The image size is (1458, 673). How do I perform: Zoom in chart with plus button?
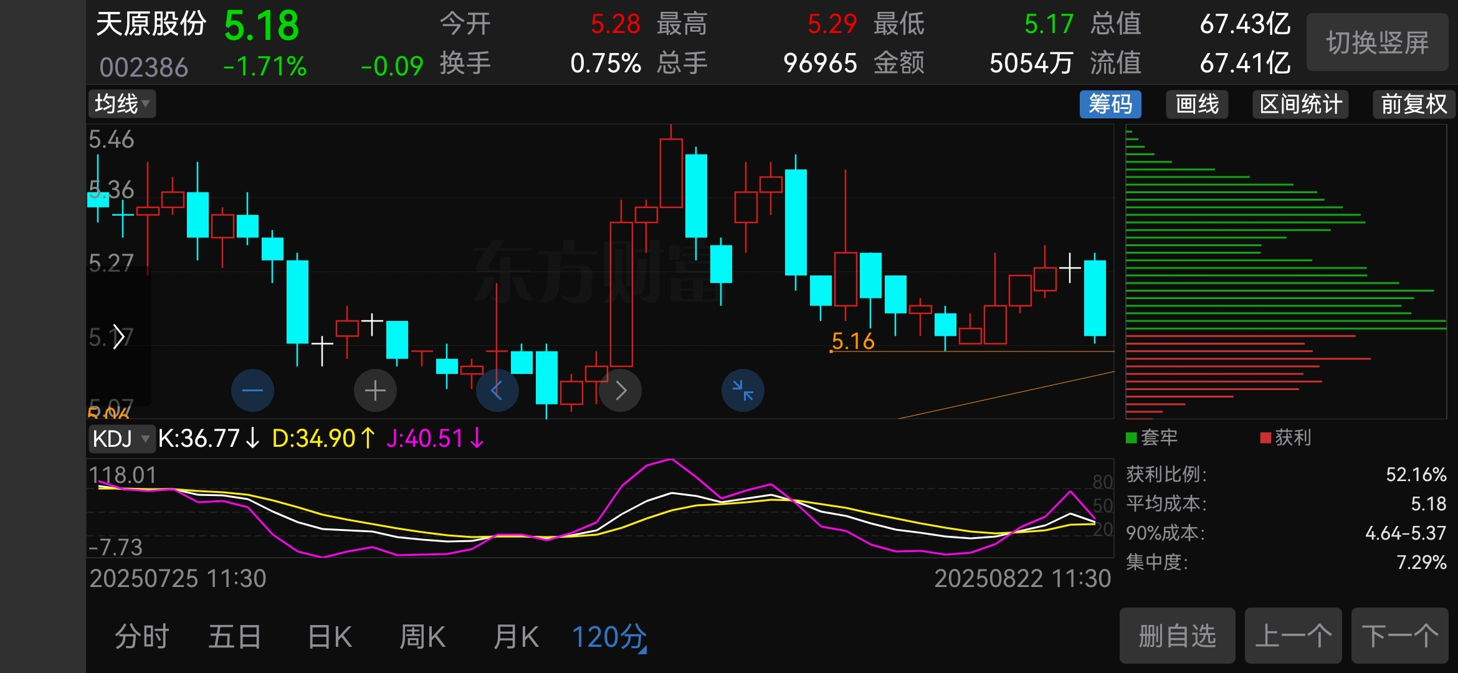click(375, 391)
